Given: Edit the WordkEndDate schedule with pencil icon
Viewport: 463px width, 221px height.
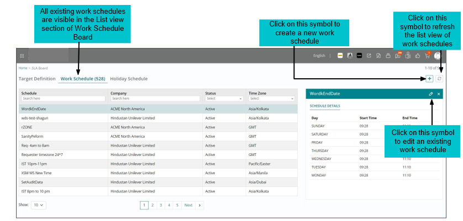Looking at the screenshot, I should pos(431,94).
